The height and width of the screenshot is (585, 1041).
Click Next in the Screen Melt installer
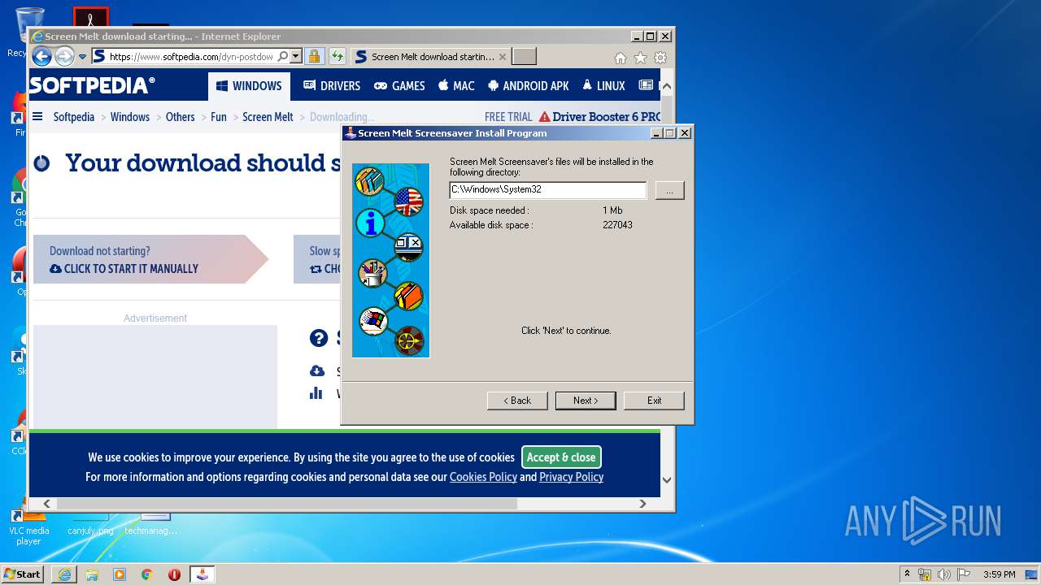point(586,401)
